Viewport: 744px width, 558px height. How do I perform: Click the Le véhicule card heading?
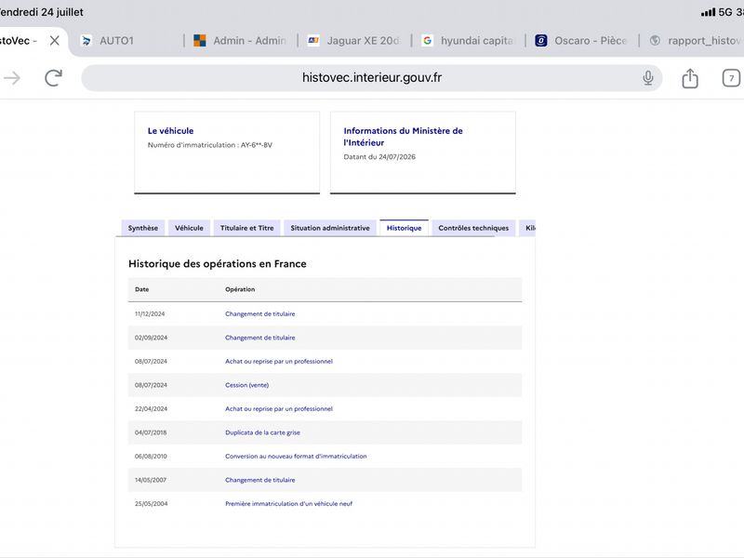point(170,131)
